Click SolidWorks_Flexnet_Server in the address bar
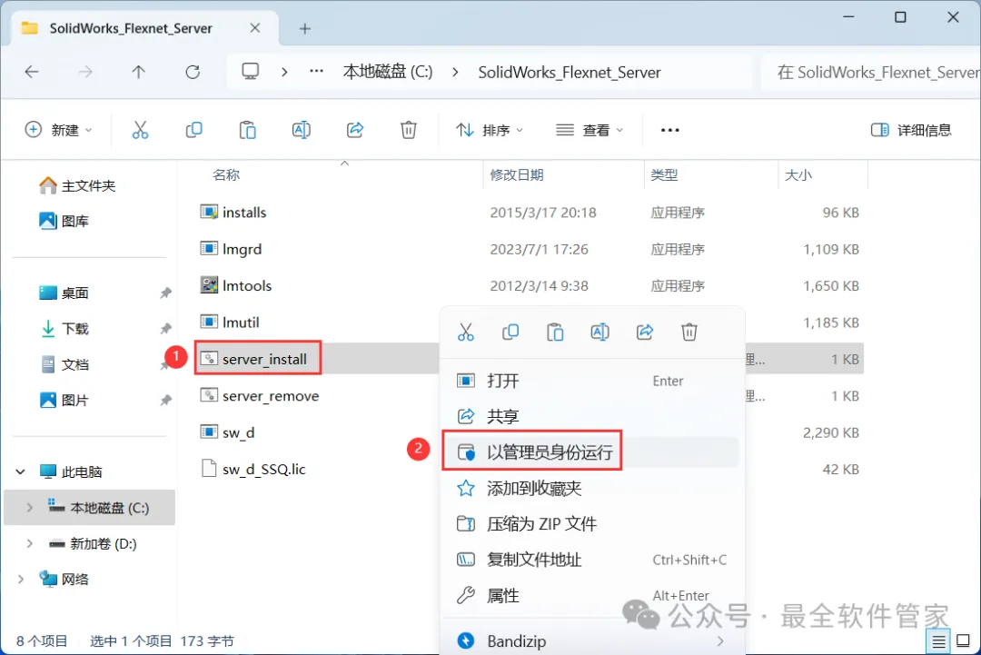This screenshot has width=981, height=655. coord(570,72)
